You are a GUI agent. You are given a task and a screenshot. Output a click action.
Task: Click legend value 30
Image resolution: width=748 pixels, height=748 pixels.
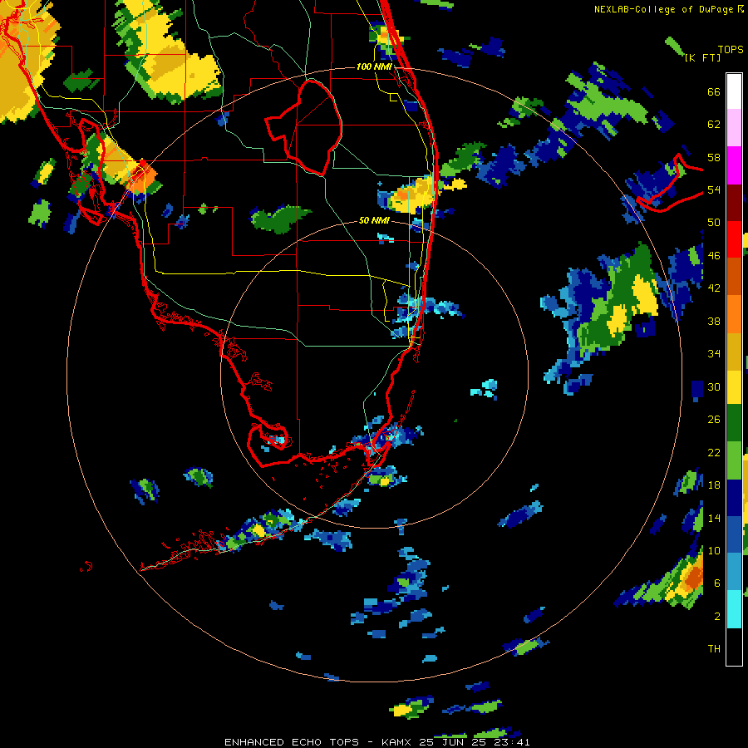(x=714, y=386)
